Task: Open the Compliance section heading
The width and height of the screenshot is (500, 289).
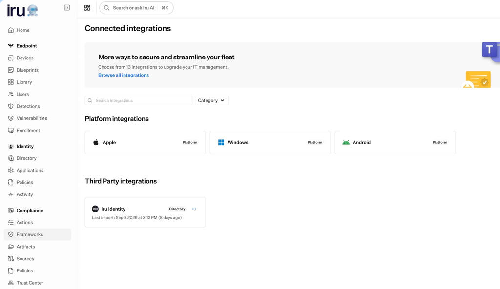Action: click(30, 211)
